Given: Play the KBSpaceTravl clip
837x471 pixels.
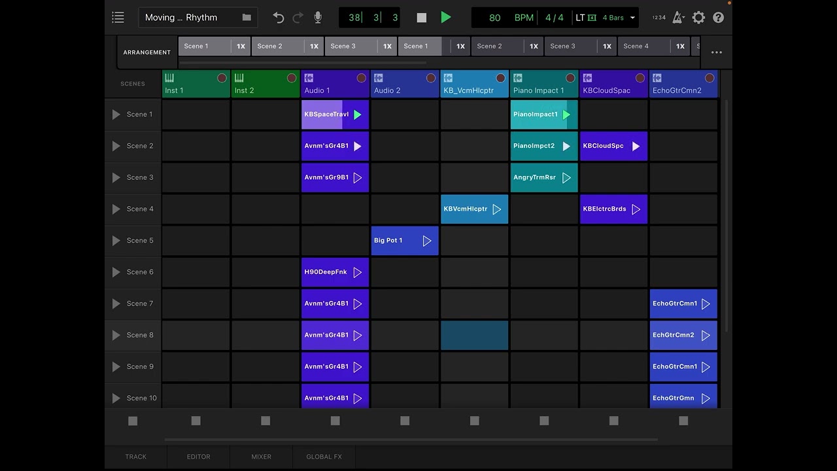Looking at the screenshot, I should [x=357, y=114].
